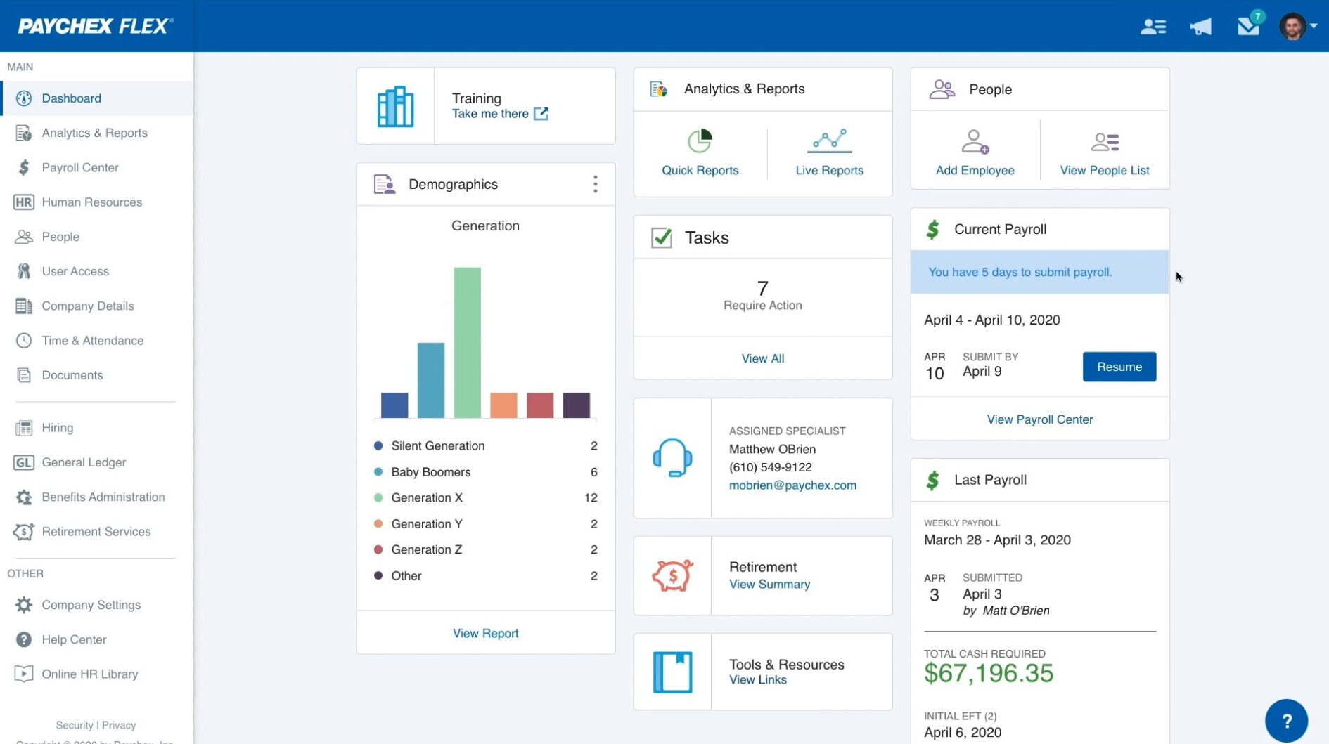Open View Payroll Center link
1329x744 pixels.
[1039, 419]
